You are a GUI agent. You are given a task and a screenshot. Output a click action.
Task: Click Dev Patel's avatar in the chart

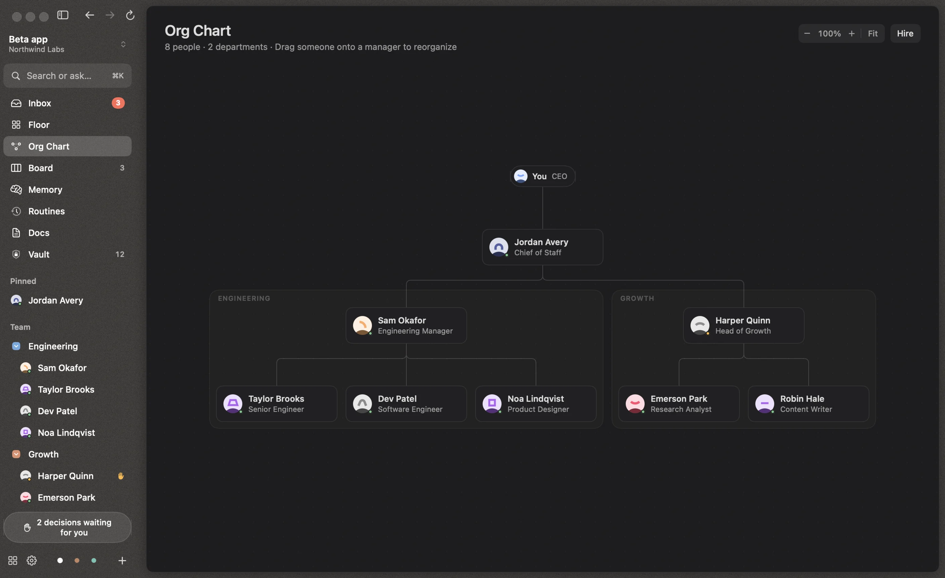click(x=362, y=403)
